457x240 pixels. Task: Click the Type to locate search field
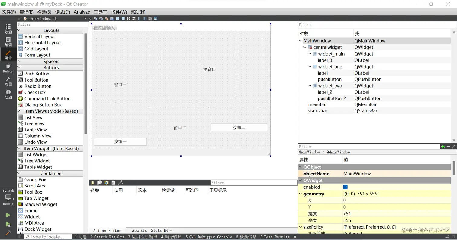click(48, 237)
